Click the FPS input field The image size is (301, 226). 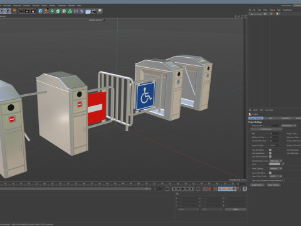(275, 134)
